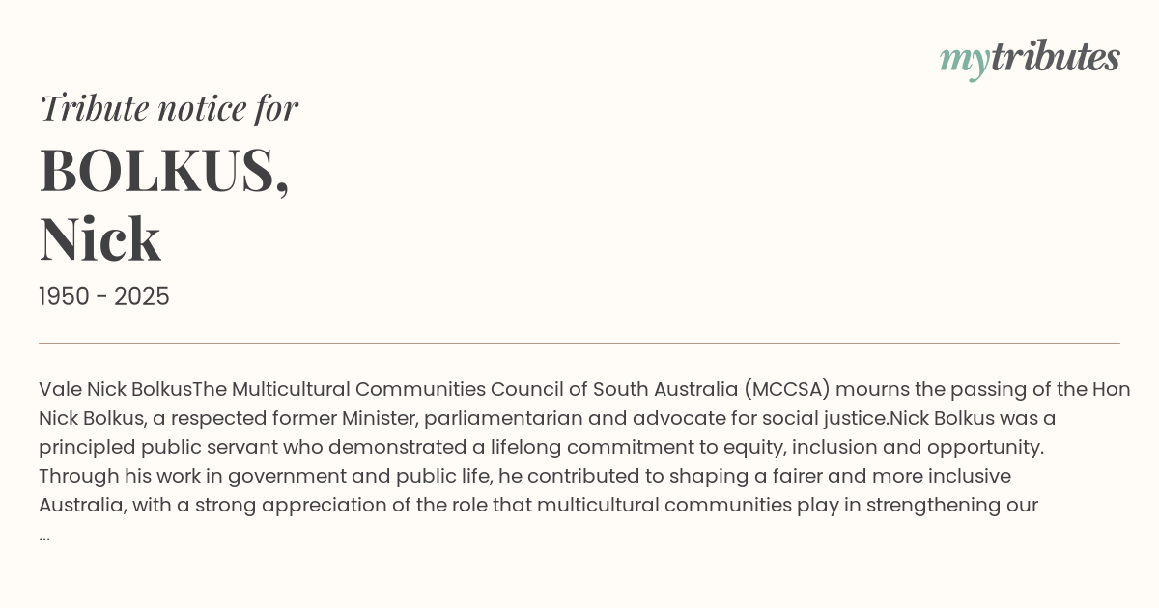Click the phrase "social justice"
This screenshot has width=1159, height=608.
coord(829,418)
